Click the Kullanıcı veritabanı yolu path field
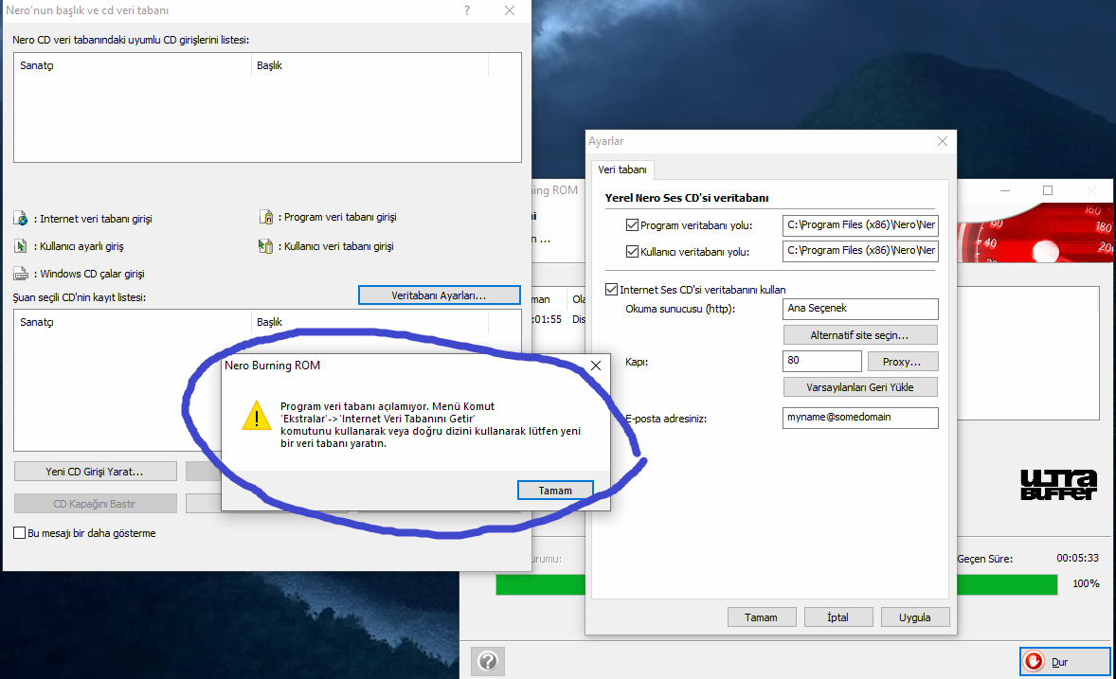 tap(860, 251)
